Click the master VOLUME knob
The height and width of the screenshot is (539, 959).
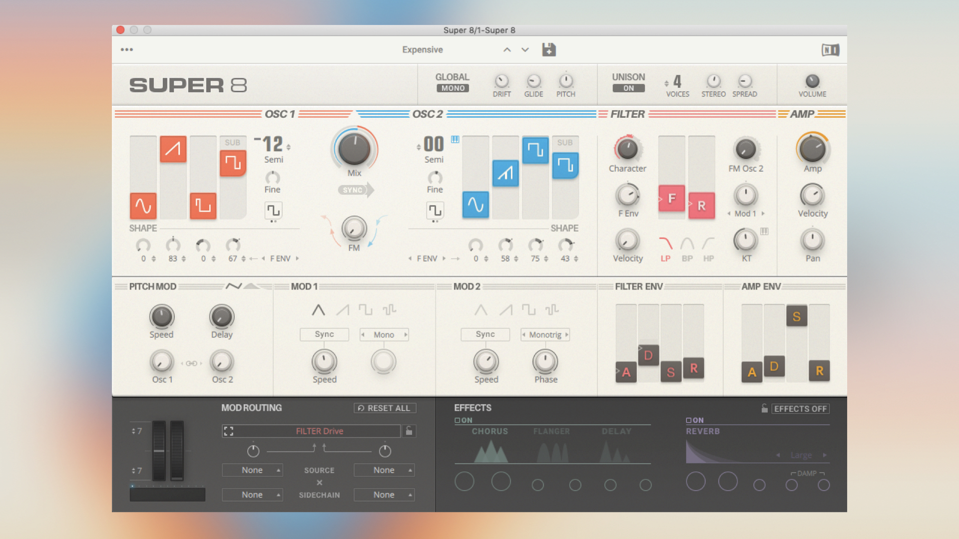pyautogui.click(x=812, y=81)
